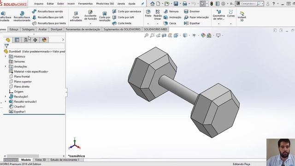295x166 pixels.
Task: Select the Filete tool
Action: (x=148, y=13)
